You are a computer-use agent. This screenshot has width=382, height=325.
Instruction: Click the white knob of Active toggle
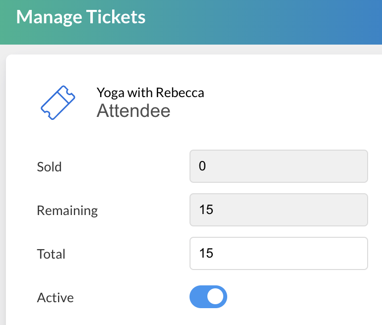tap(216, 297)
